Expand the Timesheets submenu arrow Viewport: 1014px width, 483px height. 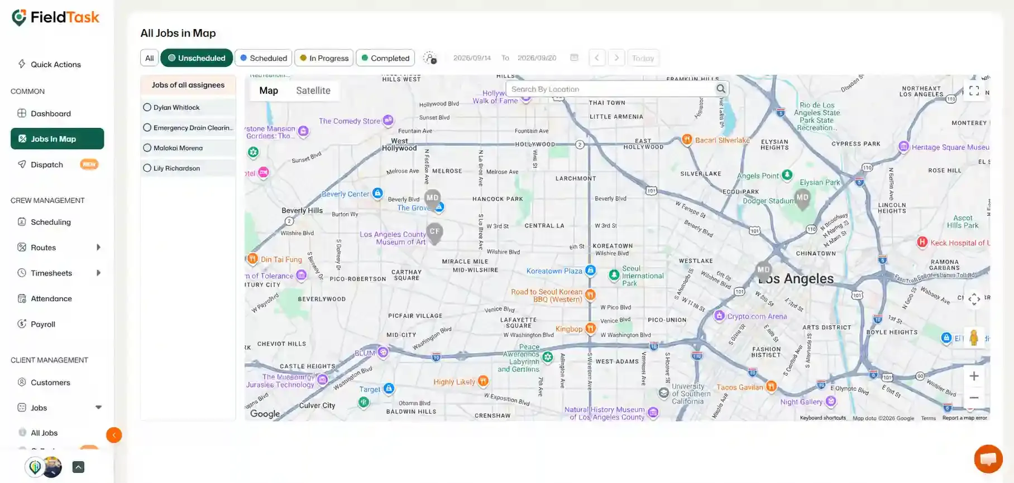pos(98,273)
